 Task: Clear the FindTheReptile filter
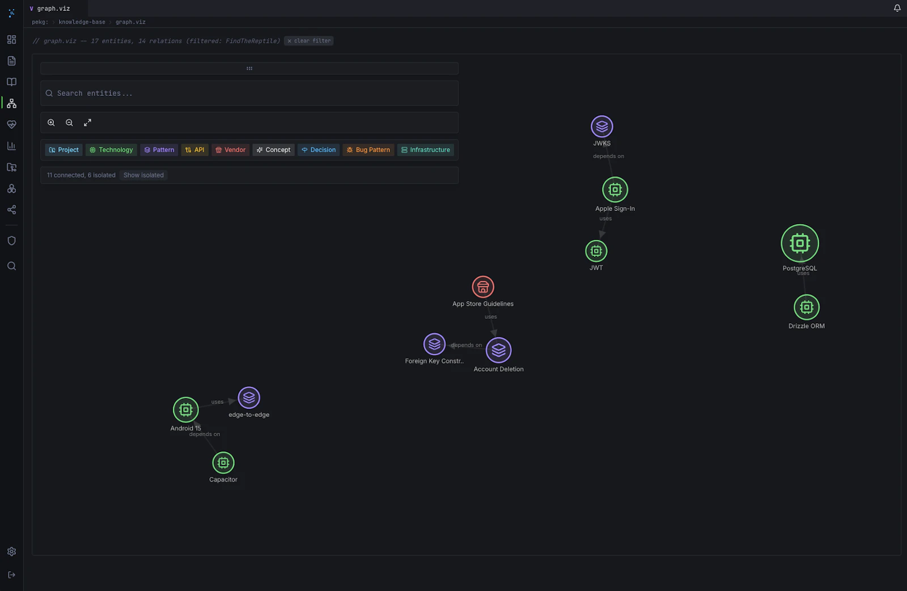coord(309,41)
